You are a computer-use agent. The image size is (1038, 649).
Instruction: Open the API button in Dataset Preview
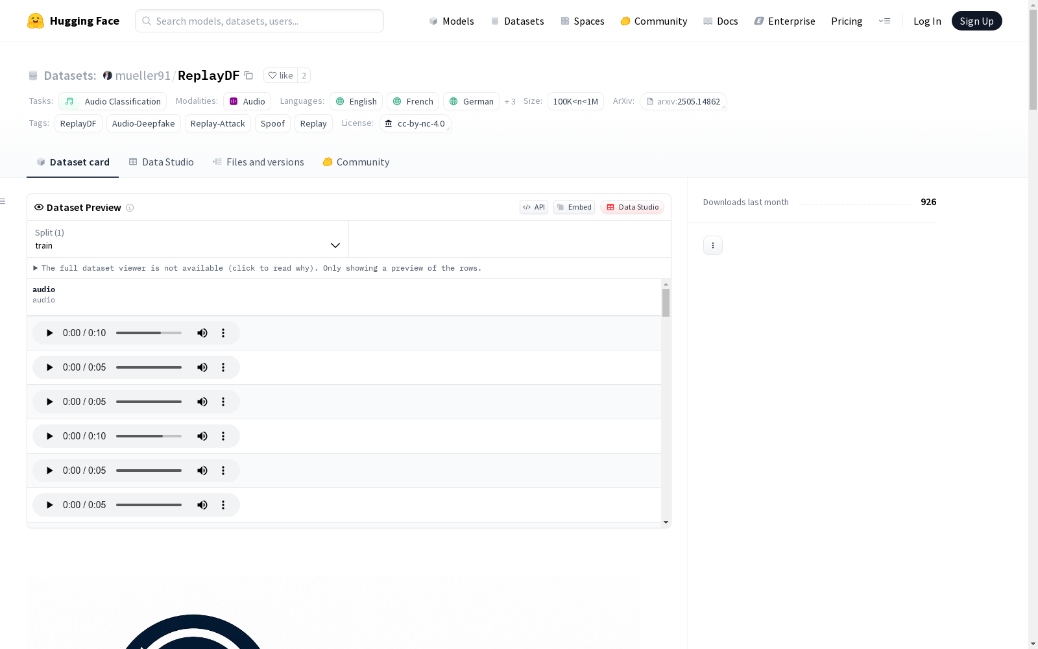[x=534, y=207]
